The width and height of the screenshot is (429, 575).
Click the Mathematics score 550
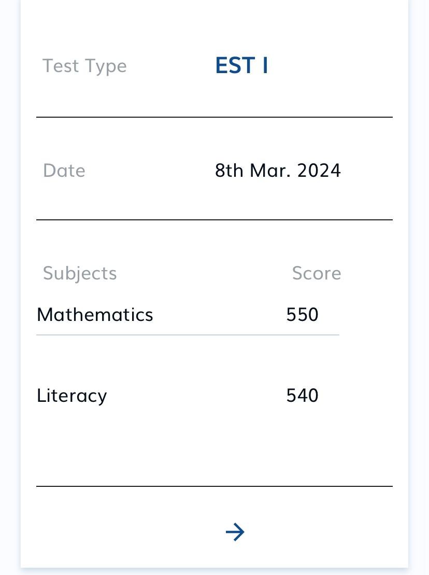pos(302,315)
